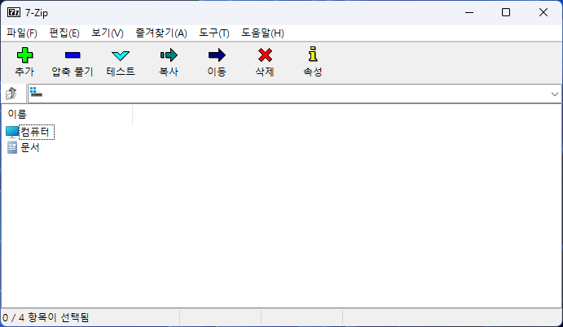This screenshot has height=327, width=563.
Task: Open the Favorites (즐겨찾기) menu
Action: (x=161, y=33)
